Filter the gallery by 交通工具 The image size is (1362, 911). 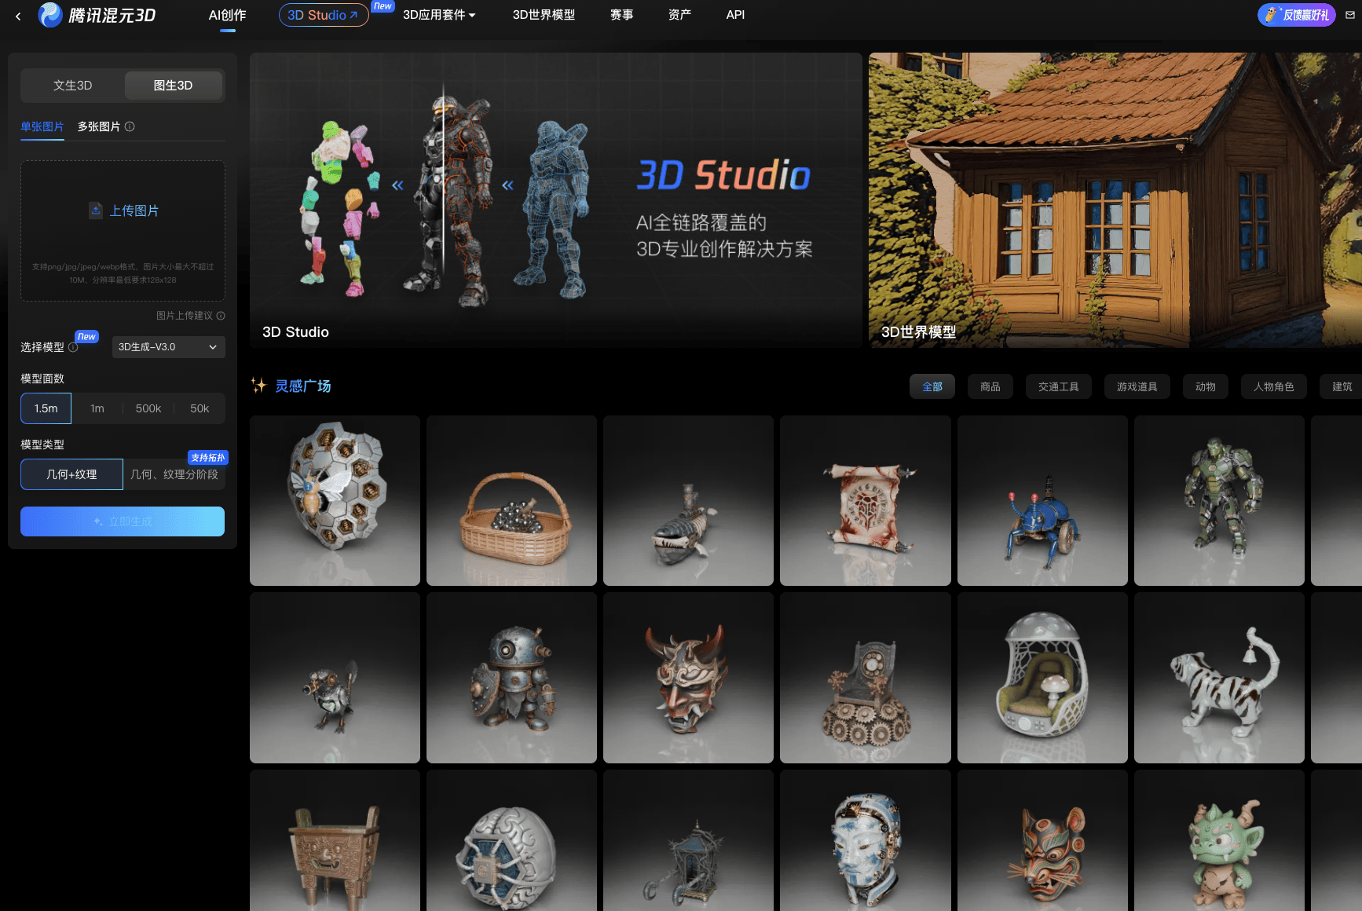(1059, 386)
